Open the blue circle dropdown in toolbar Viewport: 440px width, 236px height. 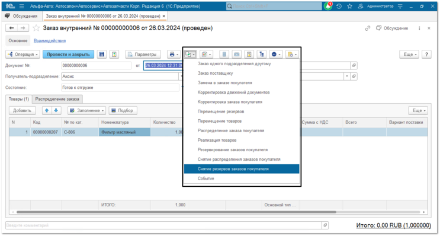(276, 54)
